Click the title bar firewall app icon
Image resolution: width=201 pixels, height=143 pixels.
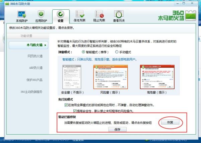click(7, 4)
